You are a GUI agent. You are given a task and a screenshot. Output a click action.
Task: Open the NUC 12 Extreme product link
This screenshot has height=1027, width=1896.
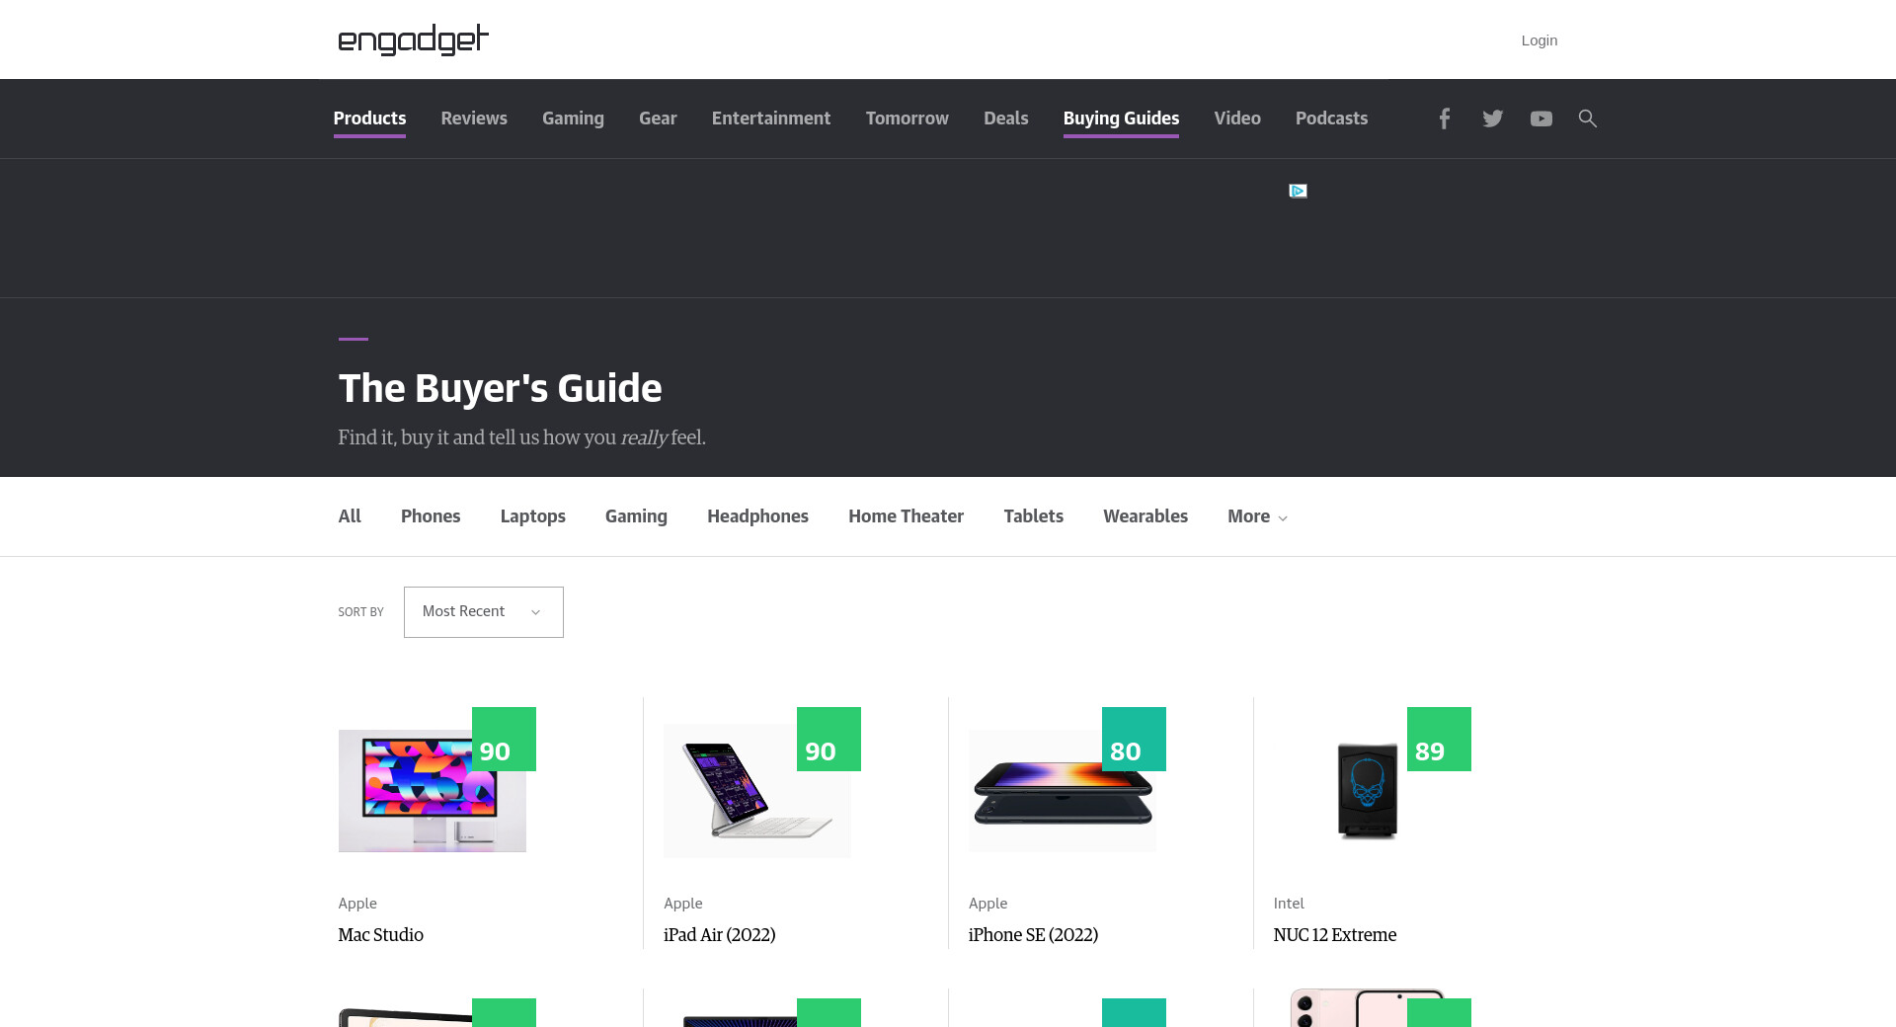tap(1335, 935)
